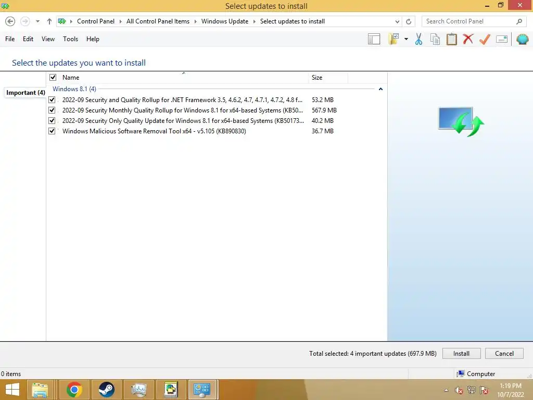The width and height of the screenshot is (533, 400).
Task: Click the Cancel button
Action: tap(504, 354)
